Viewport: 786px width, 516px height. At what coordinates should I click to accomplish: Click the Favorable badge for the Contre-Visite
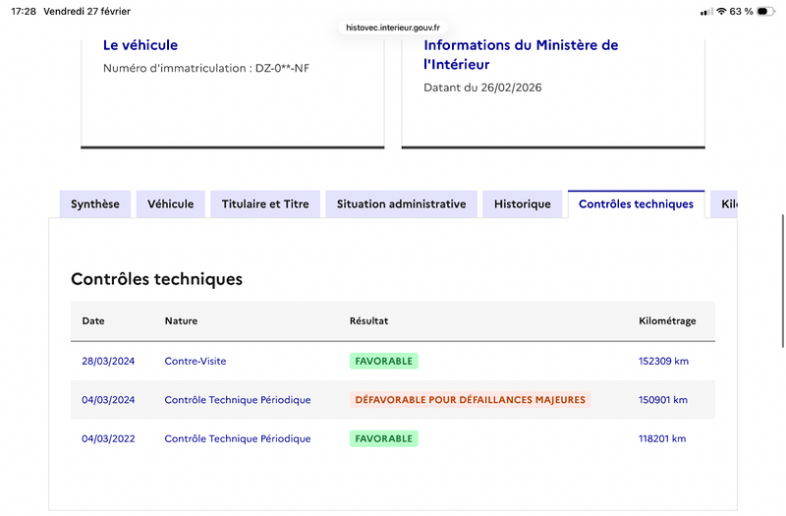click(383, 361)
